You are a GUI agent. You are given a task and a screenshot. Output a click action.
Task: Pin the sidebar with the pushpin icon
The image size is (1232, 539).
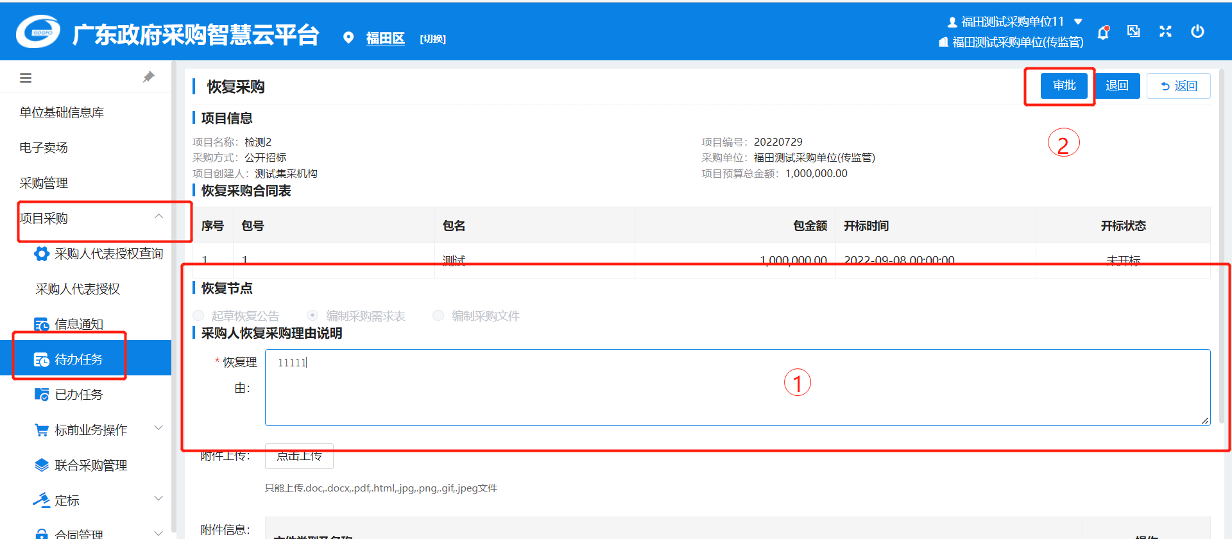coord(149,77)
